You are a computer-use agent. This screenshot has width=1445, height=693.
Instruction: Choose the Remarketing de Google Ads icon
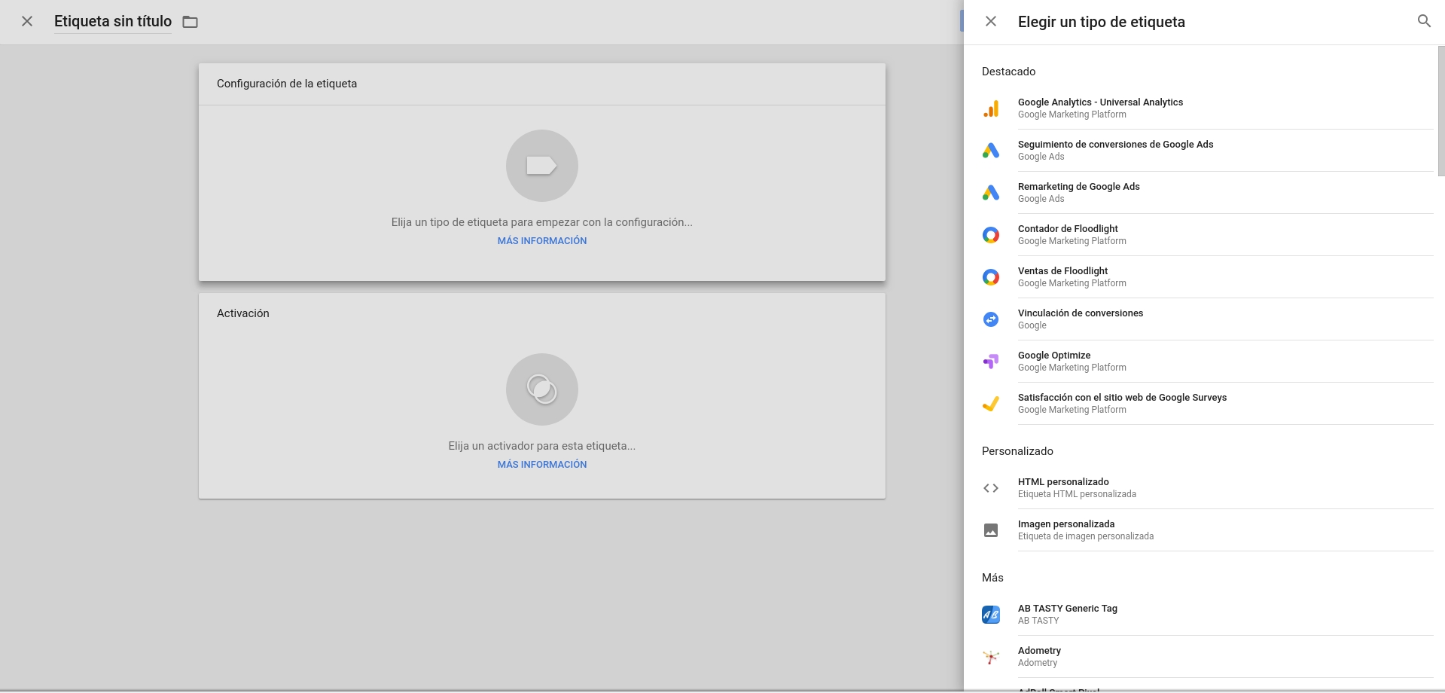click(991, 193)
